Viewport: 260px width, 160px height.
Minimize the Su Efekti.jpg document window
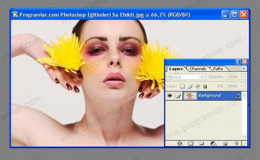225,15
